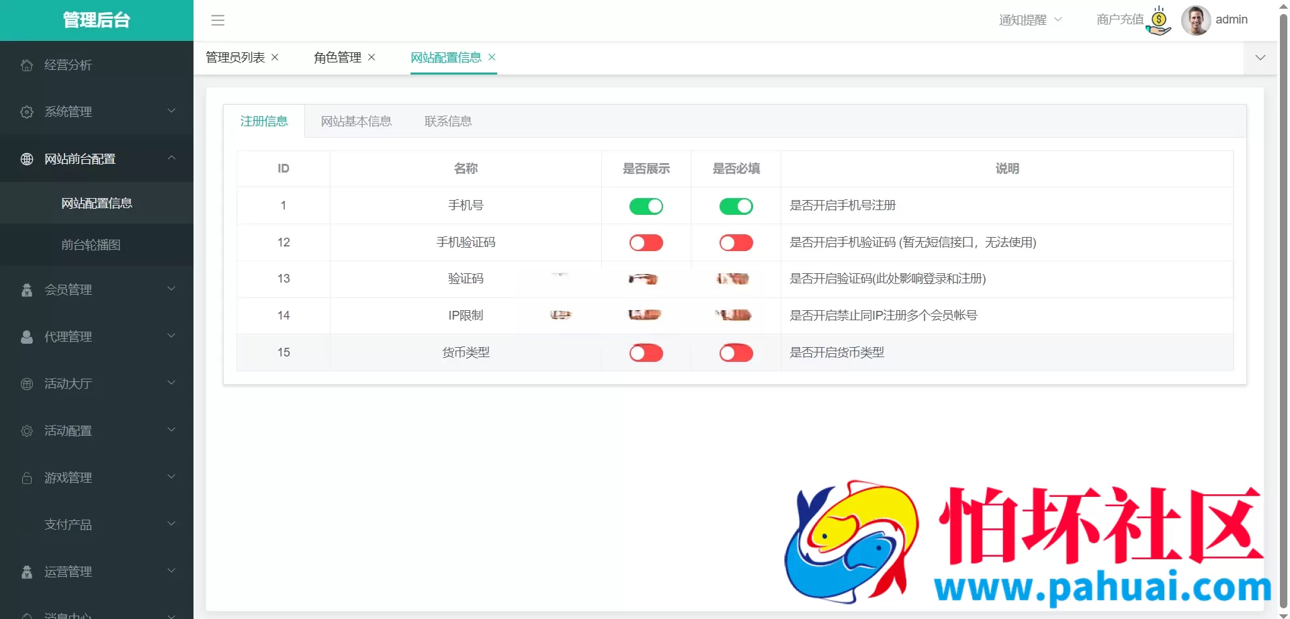Expand the 代理管理 menu chevron
The height and width of the screenshot is (619, 1290).
tap(171, 336)
